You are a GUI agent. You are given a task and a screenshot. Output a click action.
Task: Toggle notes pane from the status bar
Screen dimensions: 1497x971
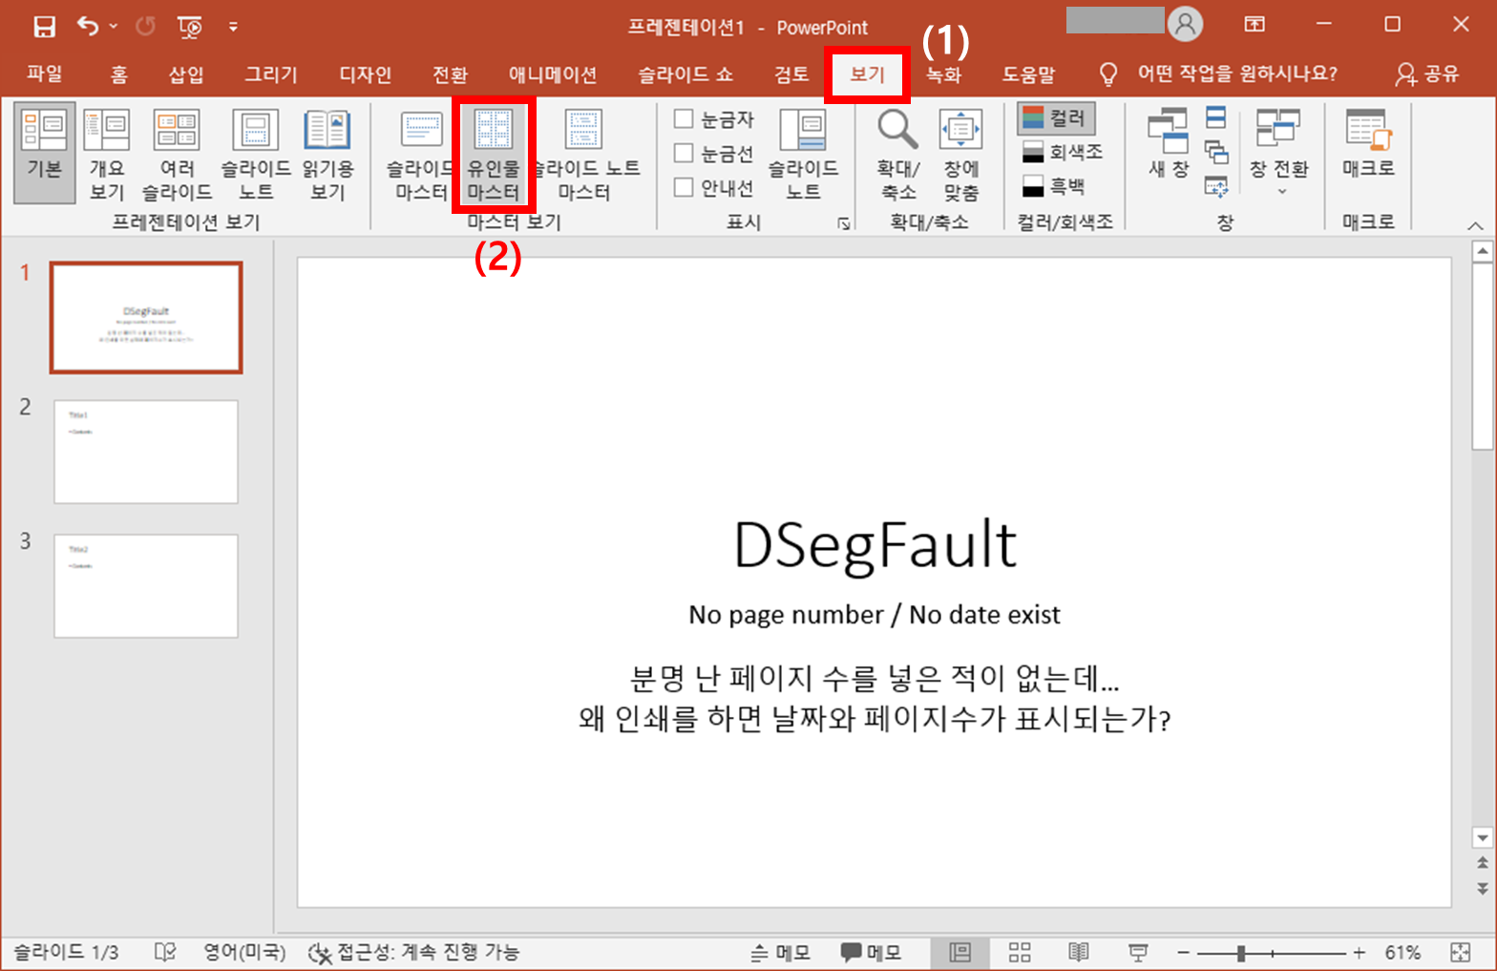pyautogui.click(x=780, y=952)
